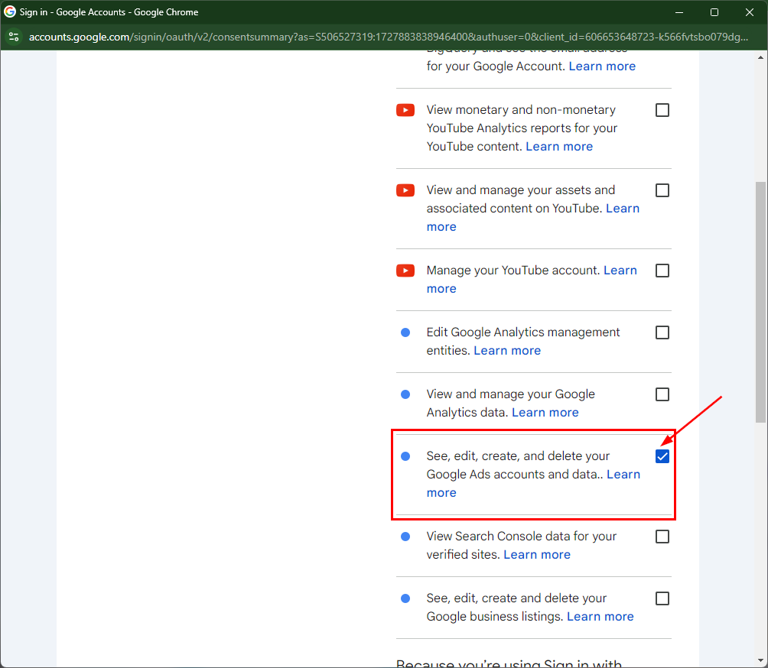Click blue dot beside Search Console permission
The height and width of the screenshot is (668, 768).
[405, 537]
